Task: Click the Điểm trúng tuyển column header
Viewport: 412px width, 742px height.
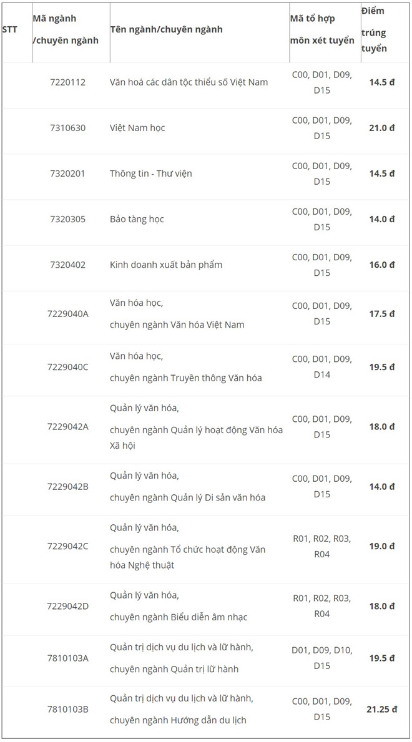Action: (374, 29)
